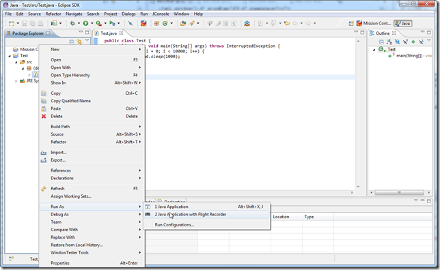
Task: Click the green Run button in toolbar
Action: click(85, 24)
